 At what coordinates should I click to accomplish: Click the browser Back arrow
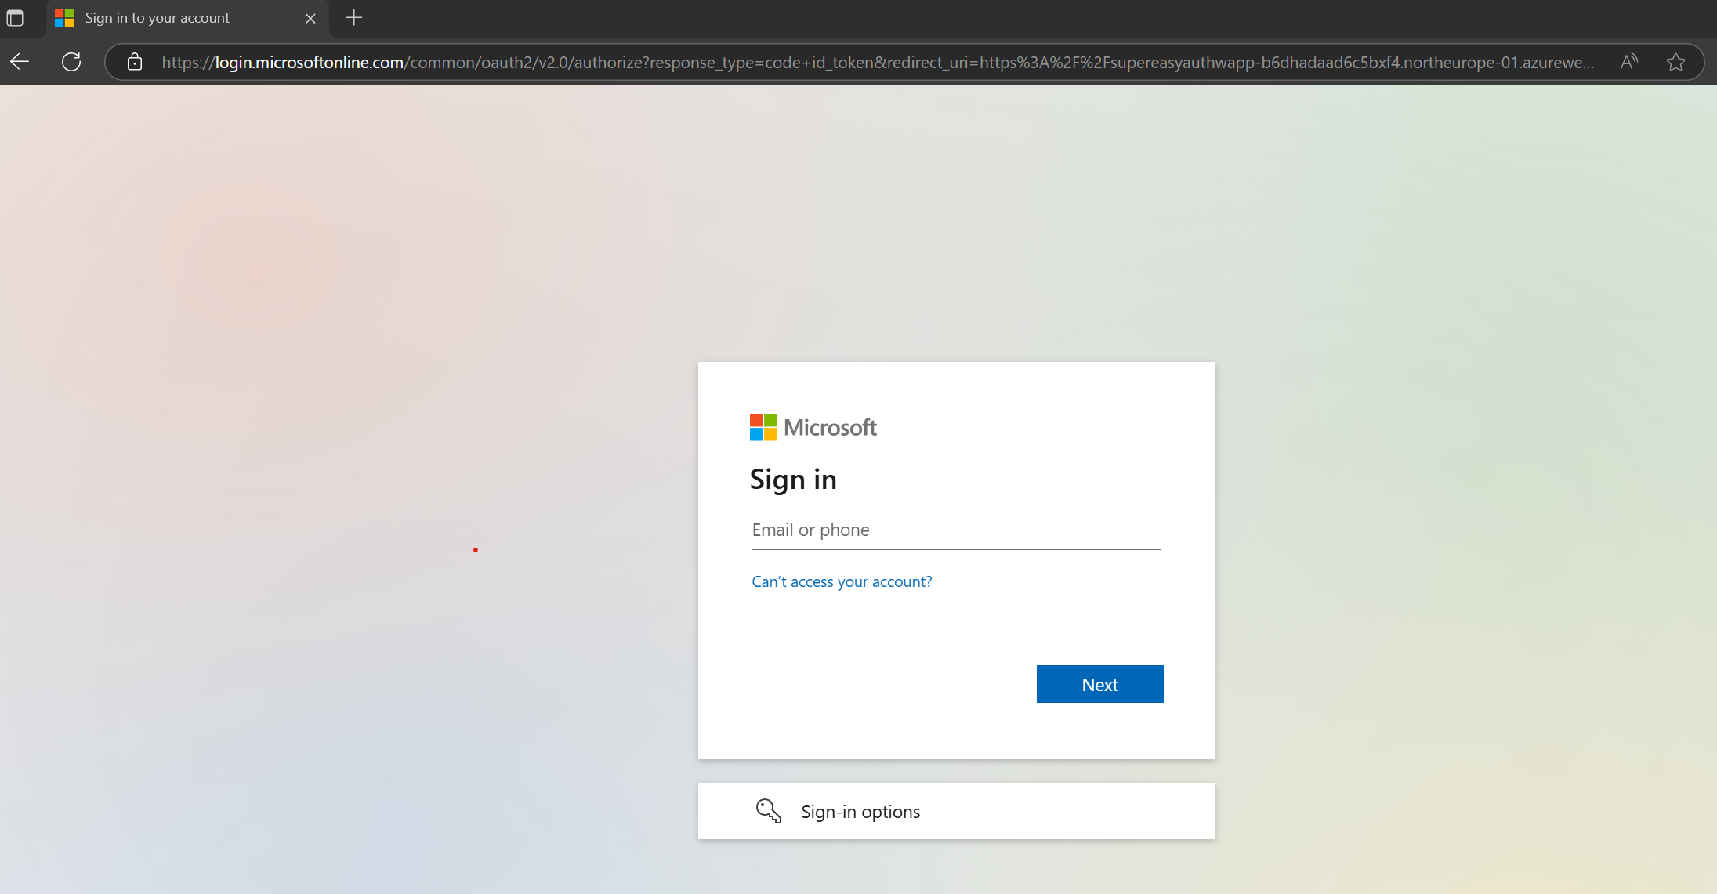tap(20, 62)
